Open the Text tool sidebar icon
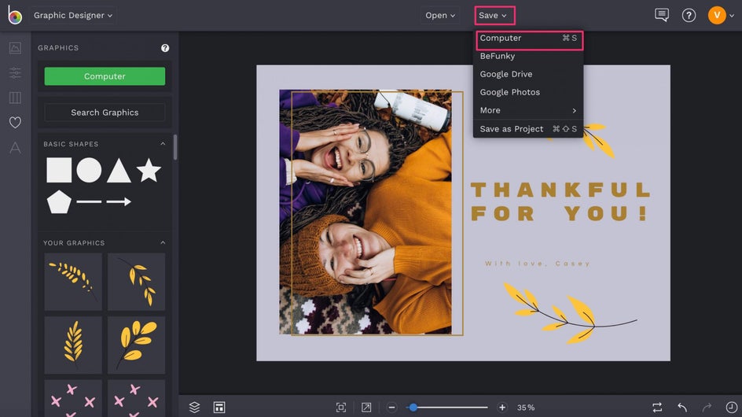 coord(15,148)
